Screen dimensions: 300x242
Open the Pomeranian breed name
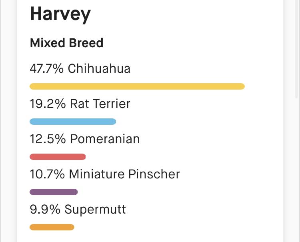point(105,139)
